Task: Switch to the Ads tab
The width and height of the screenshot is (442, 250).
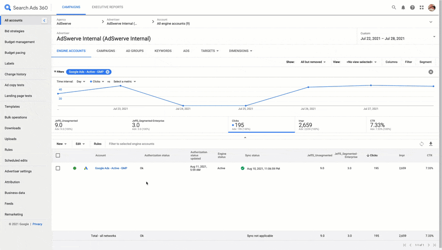Action: (x=186, y=51)
